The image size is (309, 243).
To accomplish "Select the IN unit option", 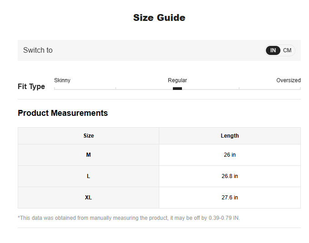I will pyautogui.click(x=273, y=50).
